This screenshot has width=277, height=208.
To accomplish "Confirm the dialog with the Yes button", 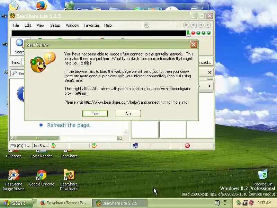I will 95,114.
